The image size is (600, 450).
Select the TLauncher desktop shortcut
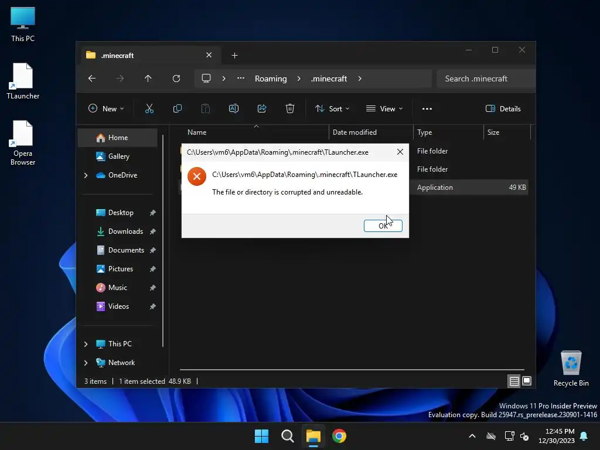tap(23, 81)
